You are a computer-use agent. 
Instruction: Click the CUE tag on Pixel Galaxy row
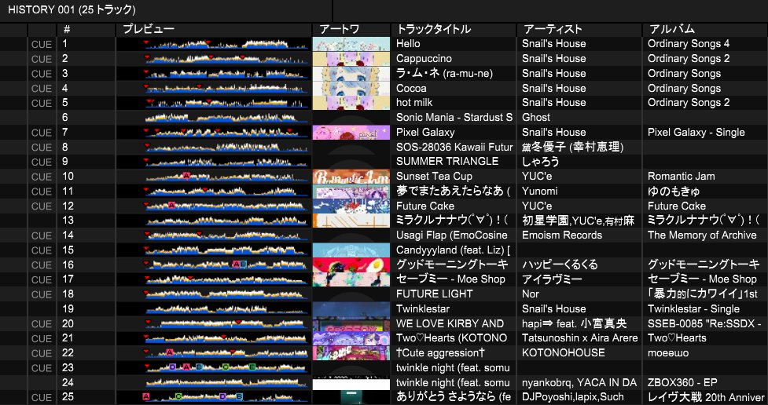click(42, 133)
